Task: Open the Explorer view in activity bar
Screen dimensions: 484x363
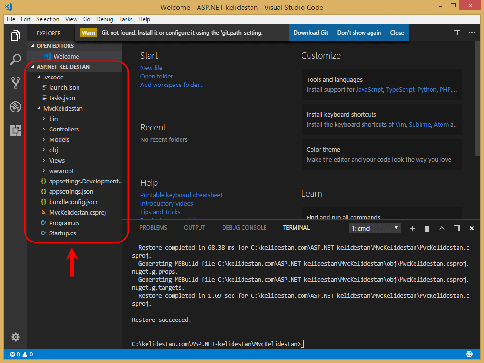Action: [16, 36]
